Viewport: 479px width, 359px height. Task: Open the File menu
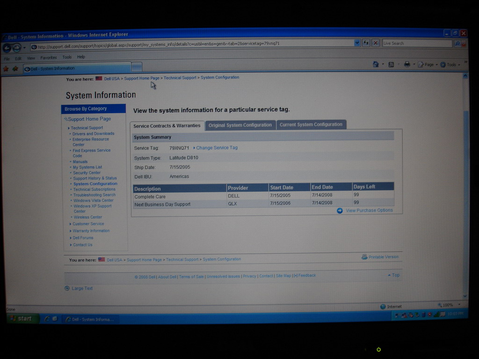point(7,58)
